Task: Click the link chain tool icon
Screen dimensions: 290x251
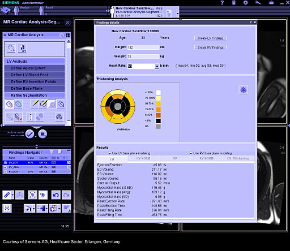Action: click(x=7, y=195)
